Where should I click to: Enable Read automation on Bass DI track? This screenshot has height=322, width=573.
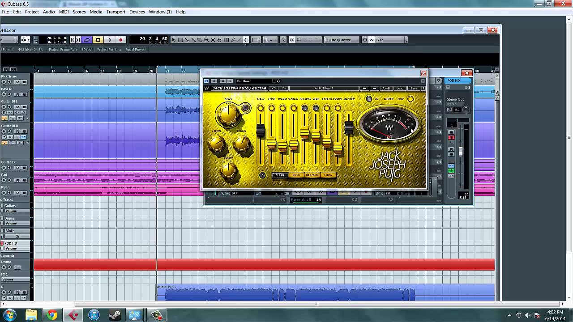pyautogui.click(x=17, y=94)
